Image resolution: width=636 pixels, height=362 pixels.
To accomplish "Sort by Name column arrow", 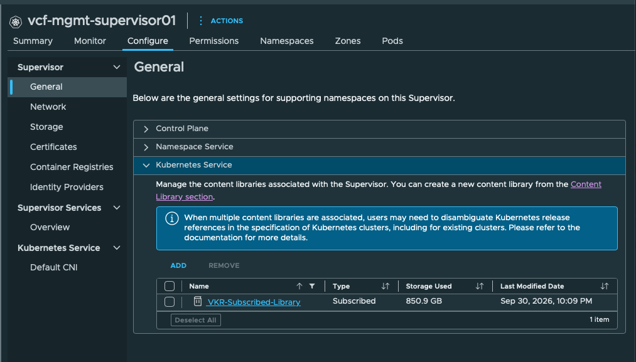I will 299,286.
